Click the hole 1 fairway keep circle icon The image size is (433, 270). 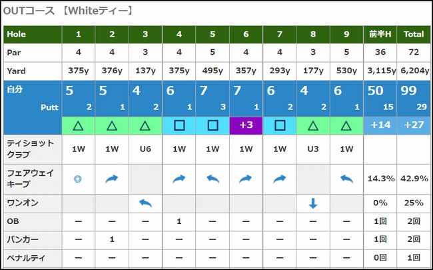(x=79, y=179)
